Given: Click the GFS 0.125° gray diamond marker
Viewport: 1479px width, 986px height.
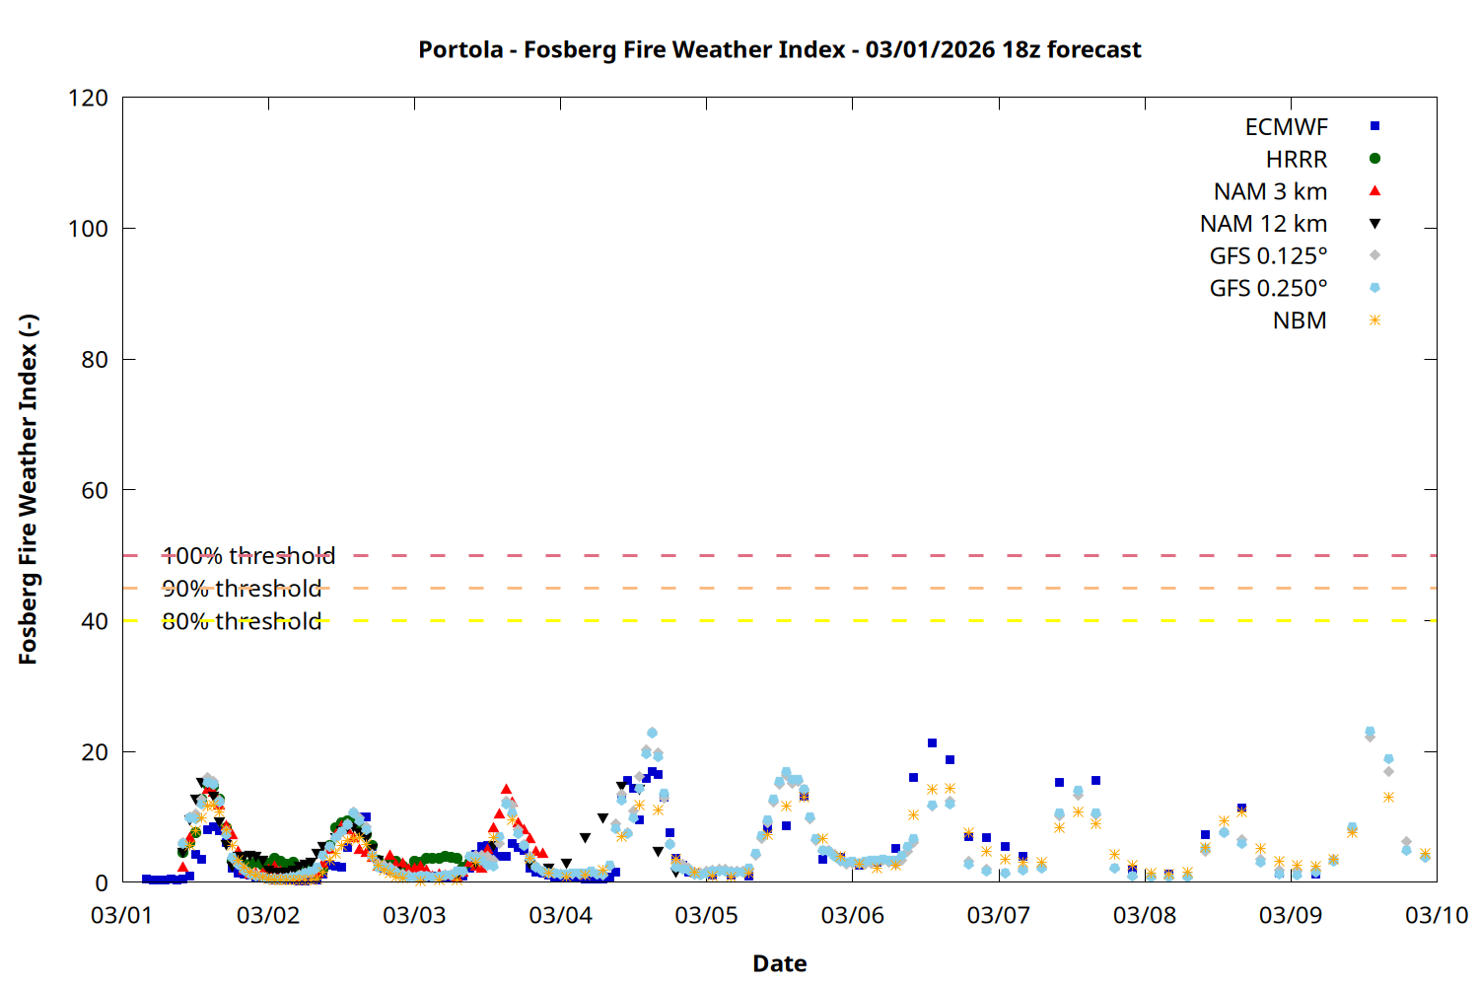Looking at the screenshot, I should coord(1374,255).
